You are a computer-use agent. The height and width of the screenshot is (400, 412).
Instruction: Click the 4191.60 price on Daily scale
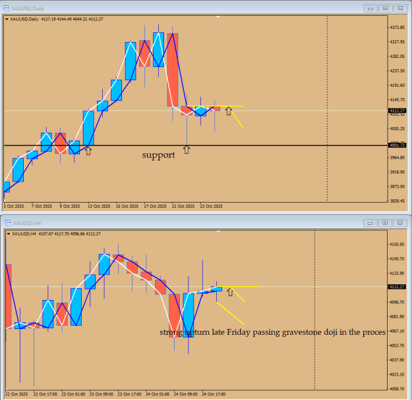click(x=397, y=86)
